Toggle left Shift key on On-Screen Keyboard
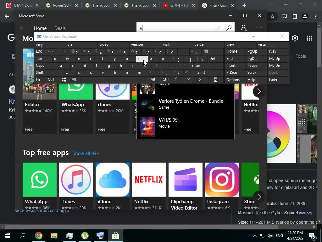Image resolution: width=322 pixels, height=242 pixels. (49, 72)
